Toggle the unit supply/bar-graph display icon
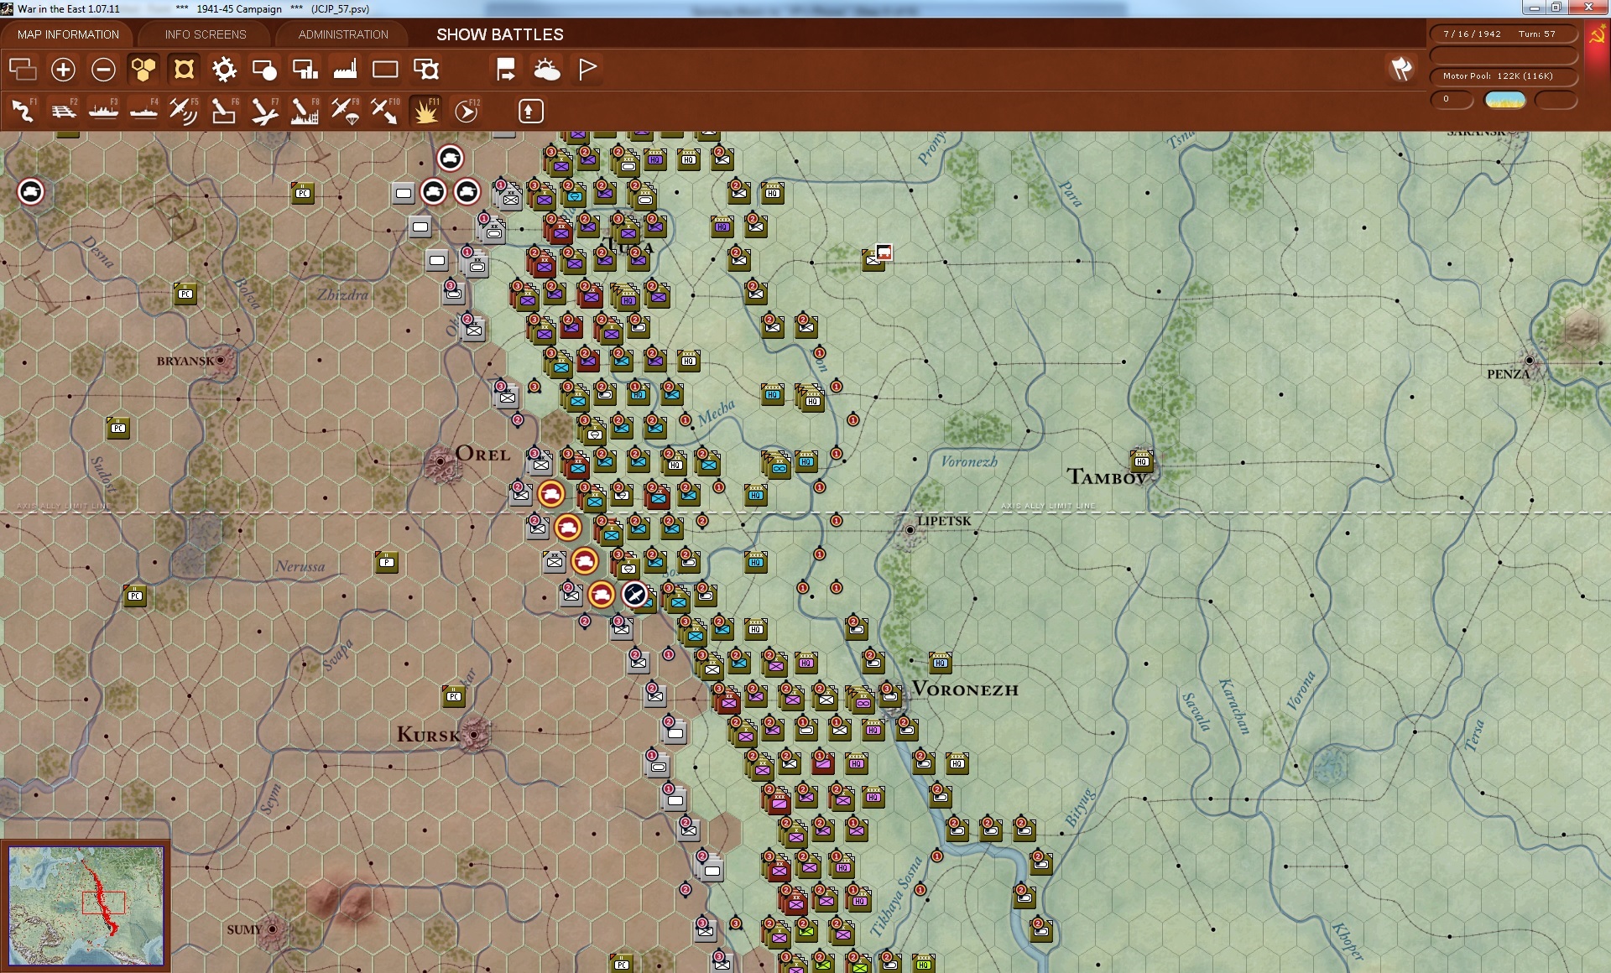Image resolution: width=1611 pixels, height=973 pixels. [x=305, y=69]
